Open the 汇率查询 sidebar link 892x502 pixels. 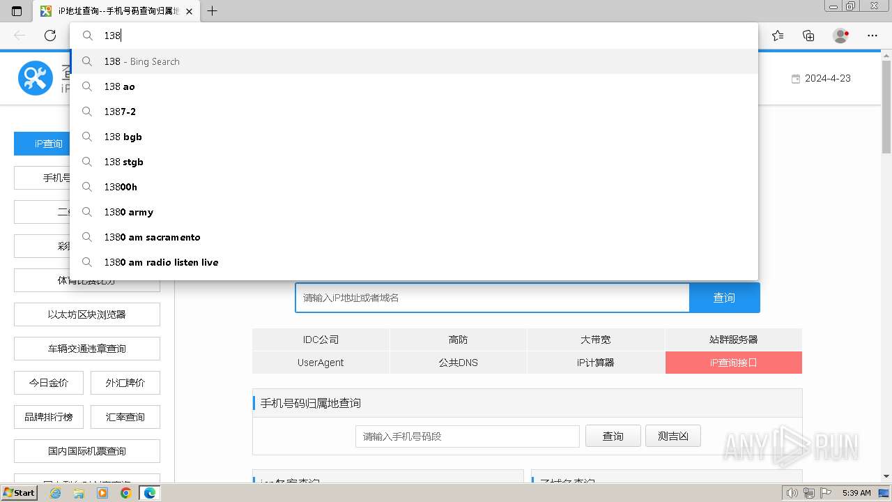(x=125, y=417)
